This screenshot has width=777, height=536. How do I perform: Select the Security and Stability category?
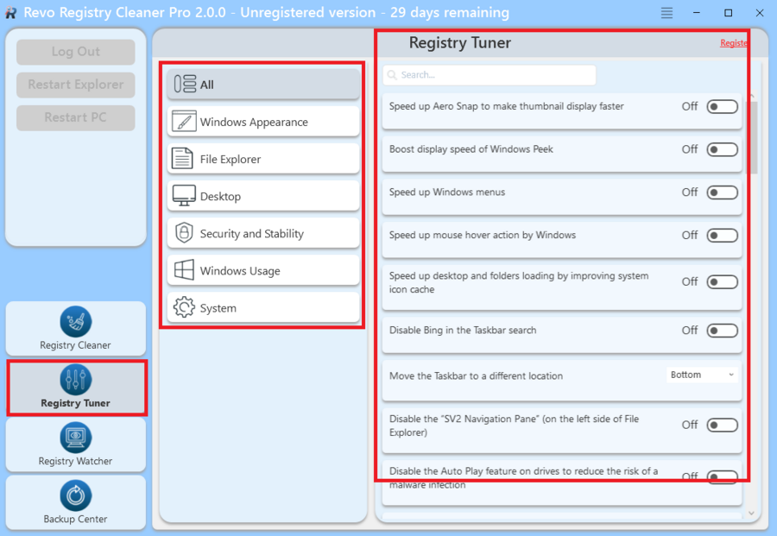tap(263, 233)
